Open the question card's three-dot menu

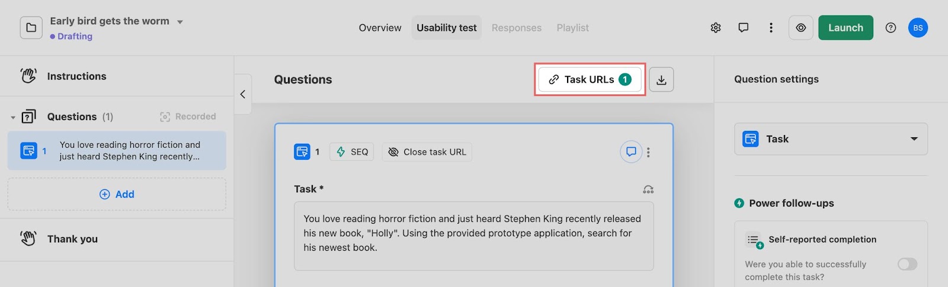648,152
